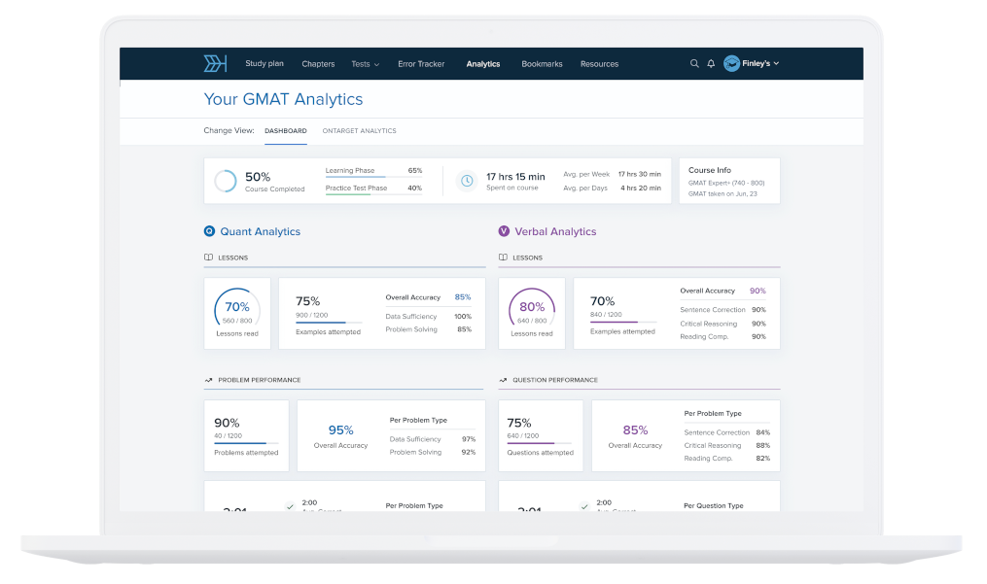Screen dimensions: 987x584
Task: Click the trend icon beside Question Performance
Action: pos(503,380)
